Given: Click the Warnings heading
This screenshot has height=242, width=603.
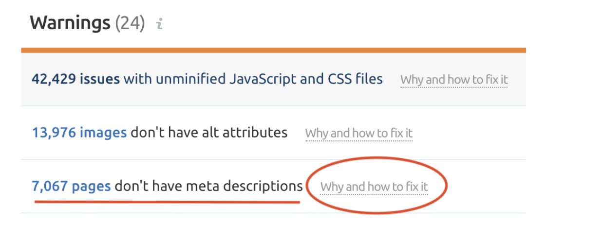Looking at the screenshot, I should pos(70,23).
